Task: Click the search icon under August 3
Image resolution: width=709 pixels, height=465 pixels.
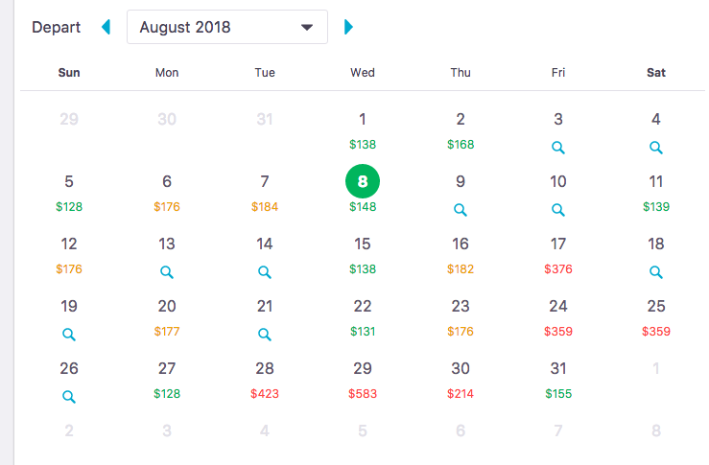Action: (x=558, y=148)
